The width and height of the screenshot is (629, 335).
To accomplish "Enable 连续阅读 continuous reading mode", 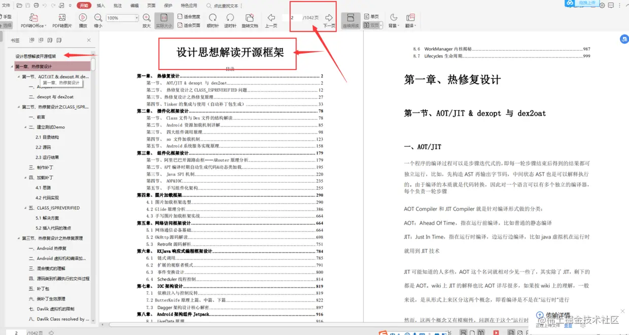I will point(350,20).
